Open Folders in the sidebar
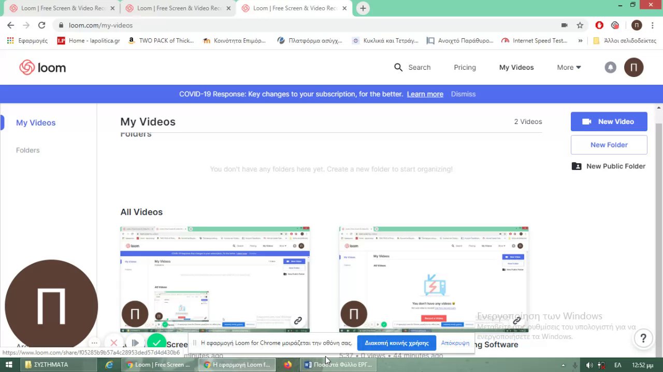 (27, 150)
